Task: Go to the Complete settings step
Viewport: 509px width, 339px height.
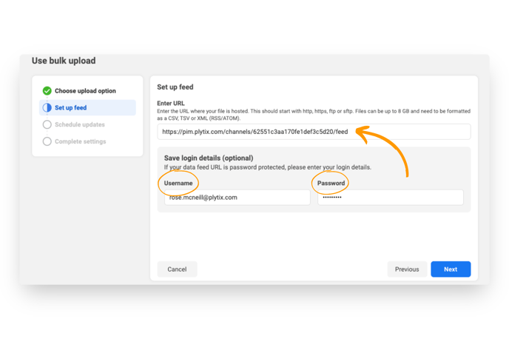Action: (x=80, y=141)
